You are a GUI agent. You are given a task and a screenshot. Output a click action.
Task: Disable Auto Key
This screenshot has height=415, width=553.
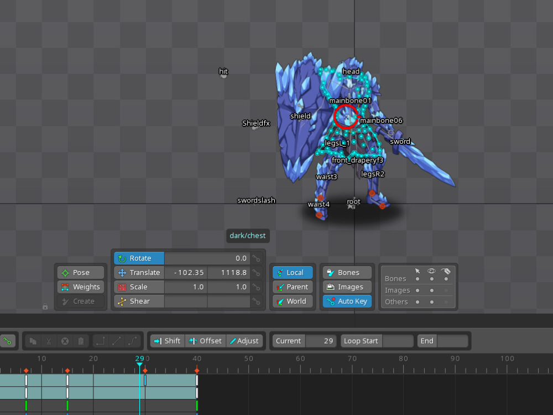[x=347, y=302]
